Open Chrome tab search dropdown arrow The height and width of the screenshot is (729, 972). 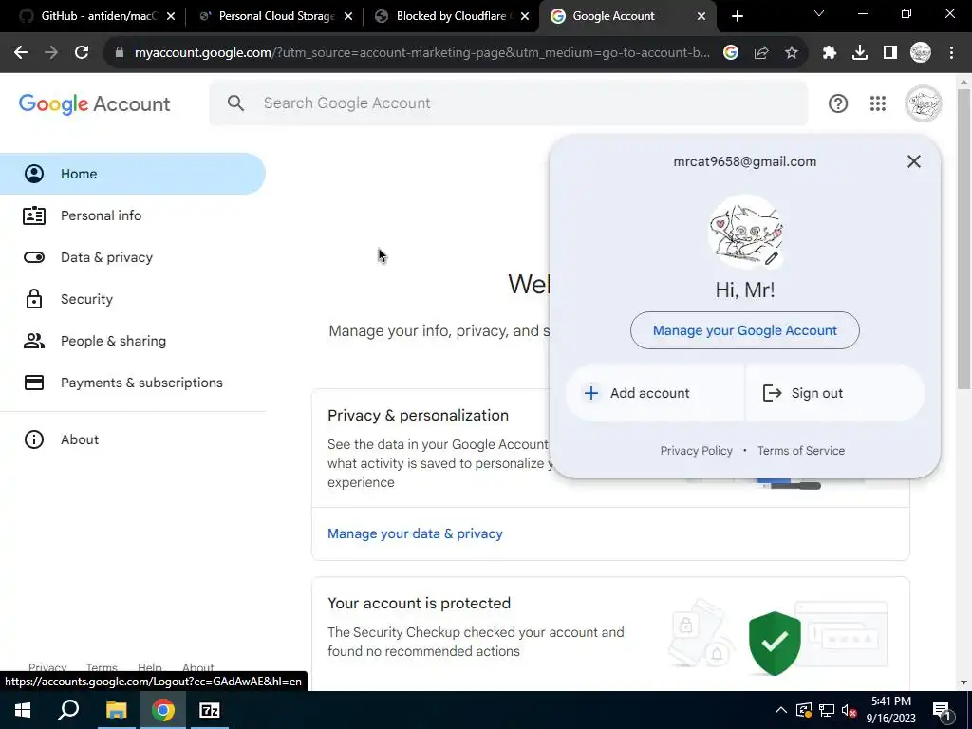(x=819, y=13)
